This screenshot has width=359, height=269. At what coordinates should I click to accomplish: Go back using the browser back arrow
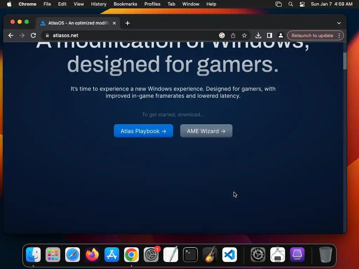pyautogui.click(x=11, y=35)
